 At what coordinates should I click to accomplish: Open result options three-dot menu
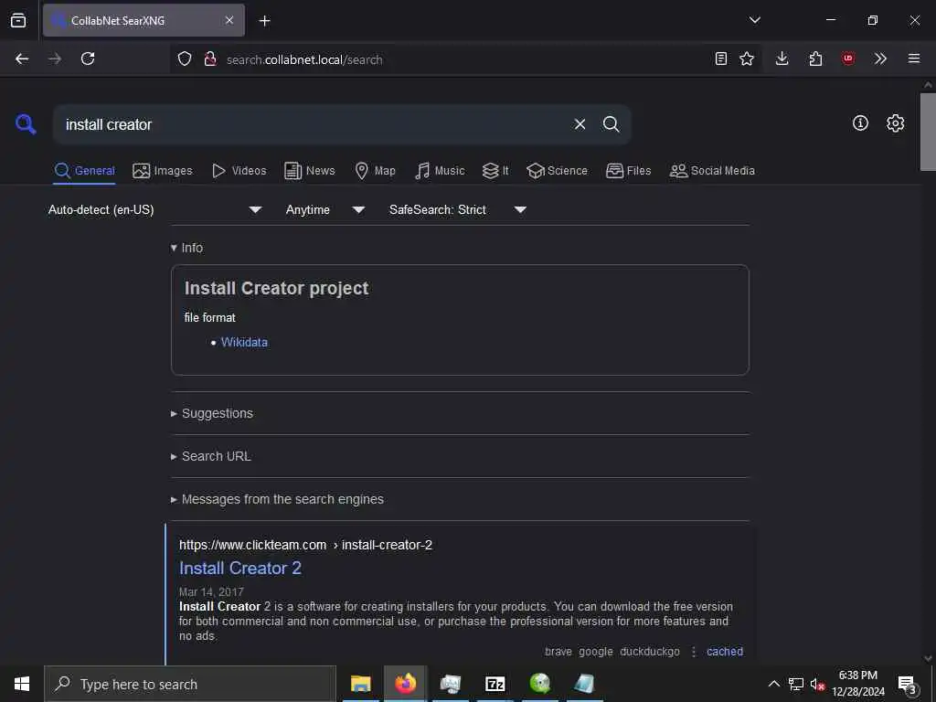pos(694,651)
